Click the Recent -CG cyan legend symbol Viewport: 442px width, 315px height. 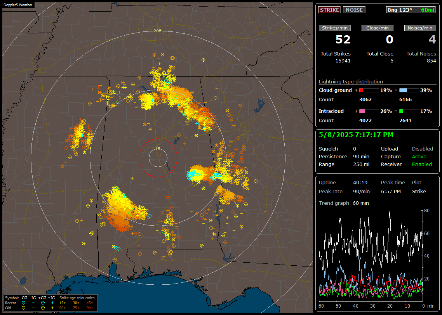pyautogui.click(x=23, y=303)
